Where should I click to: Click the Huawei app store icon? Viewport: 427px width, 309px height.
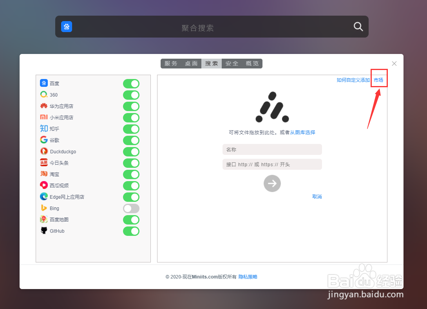[x=44, y=106]
